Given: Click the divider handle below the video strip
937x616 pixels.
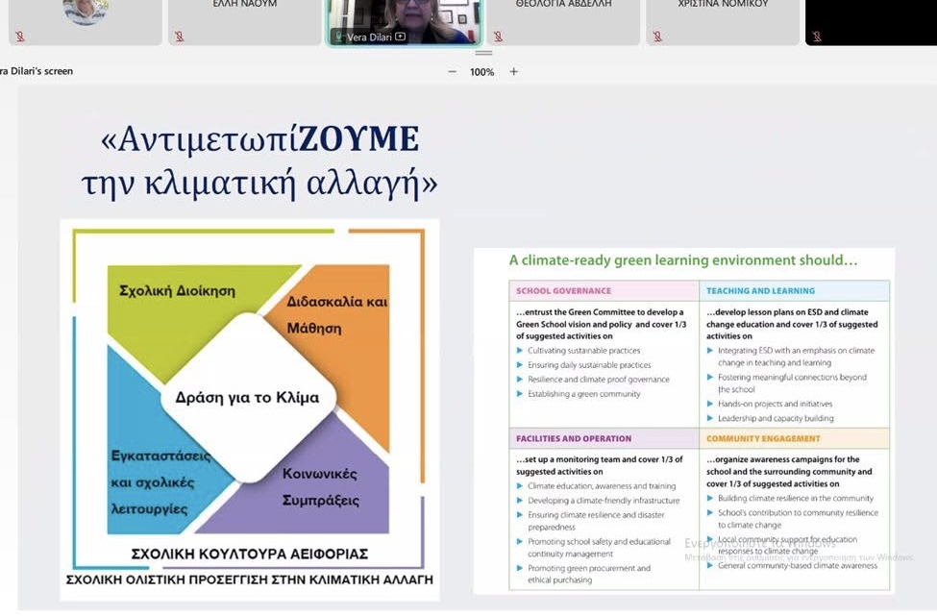Looking at the screenshot, I should tap(483, 52).
